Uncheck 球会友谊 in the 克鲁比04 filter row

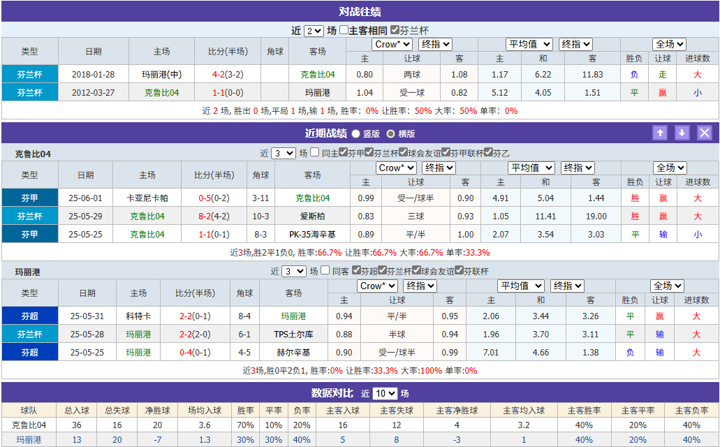tap(402, 152)
